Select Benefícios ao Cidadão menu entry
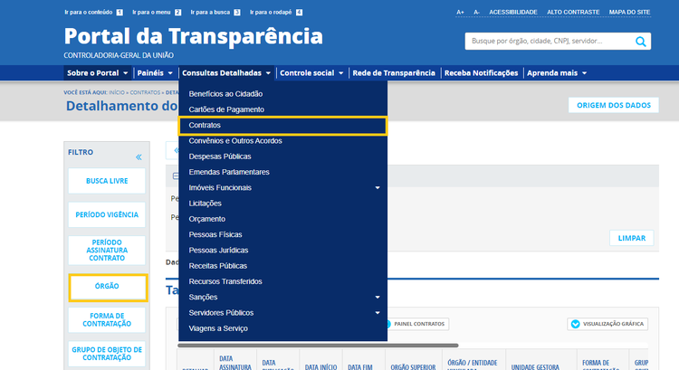Image resolution: width=679 pixels, height=370 pixels. [225, 94]
